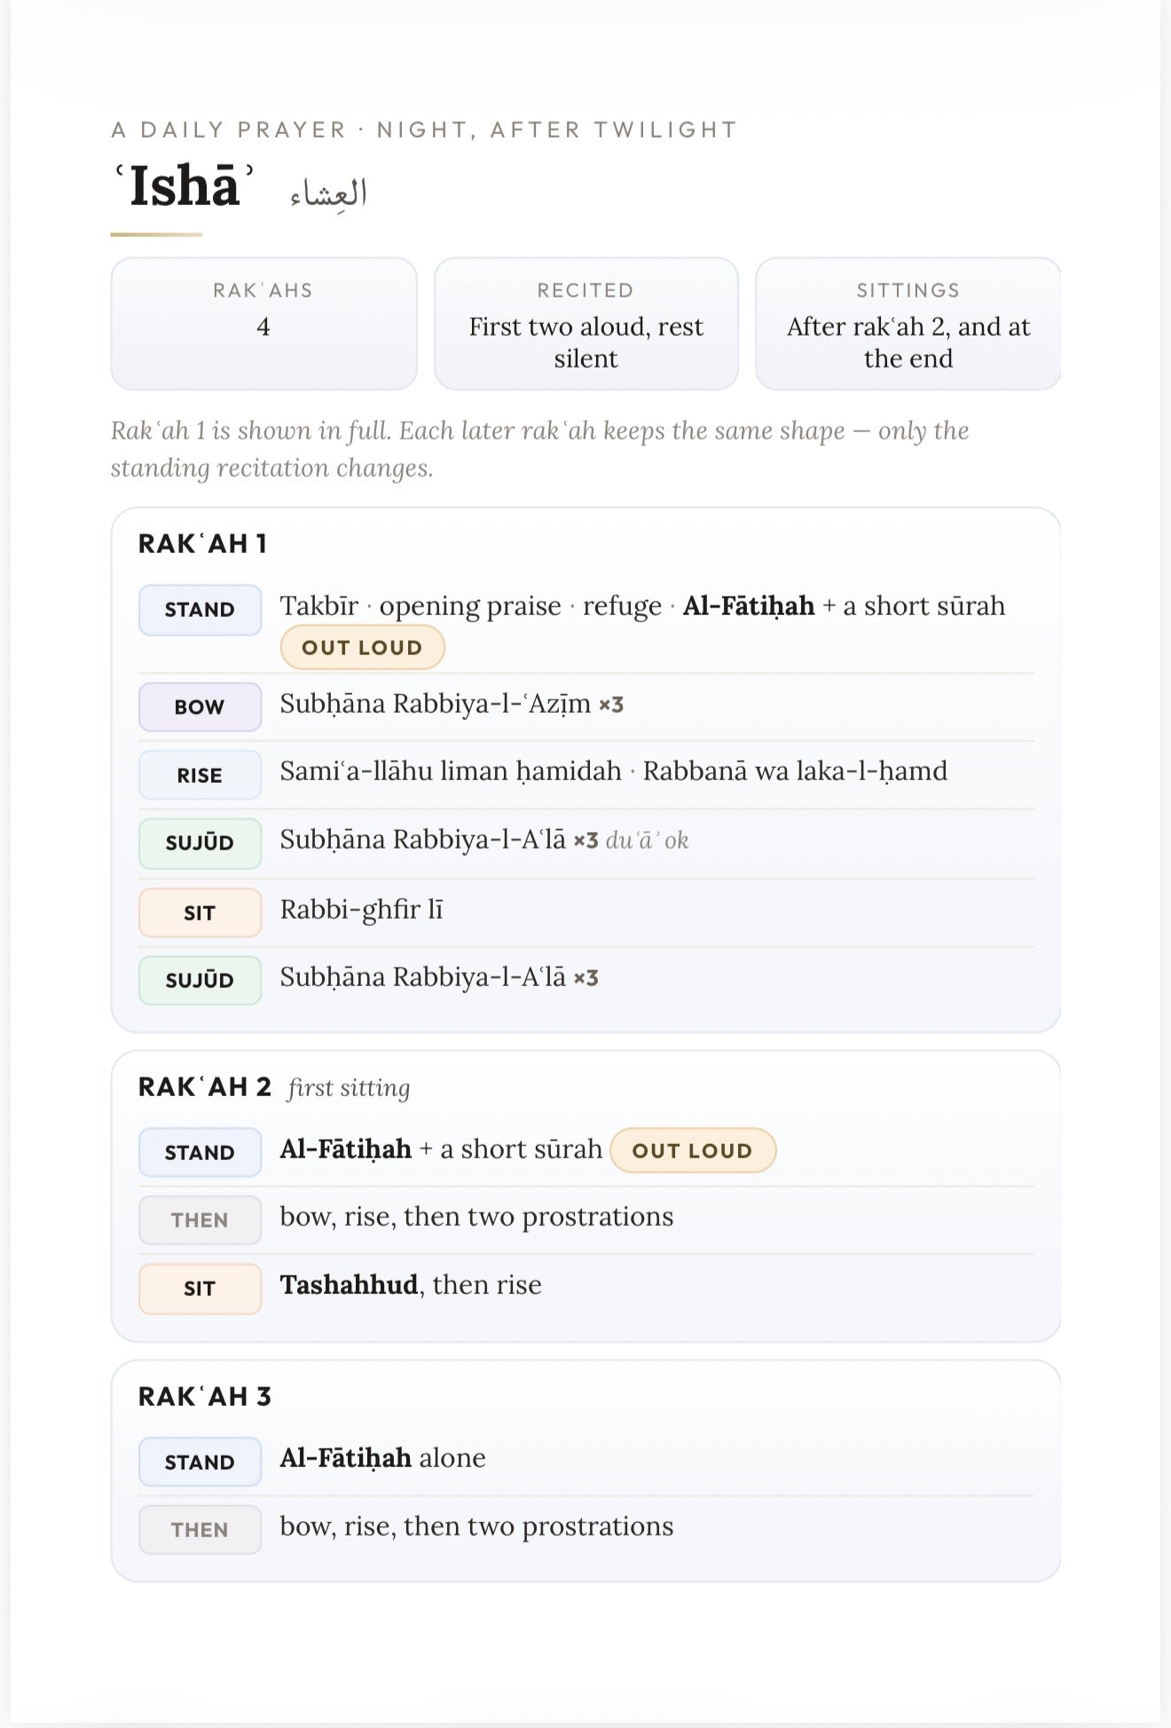Viewport: 1171px width, 1728px height.
Task: Click the STAND badge in Rak'ah 2
Action: [x=200, y=1152]
